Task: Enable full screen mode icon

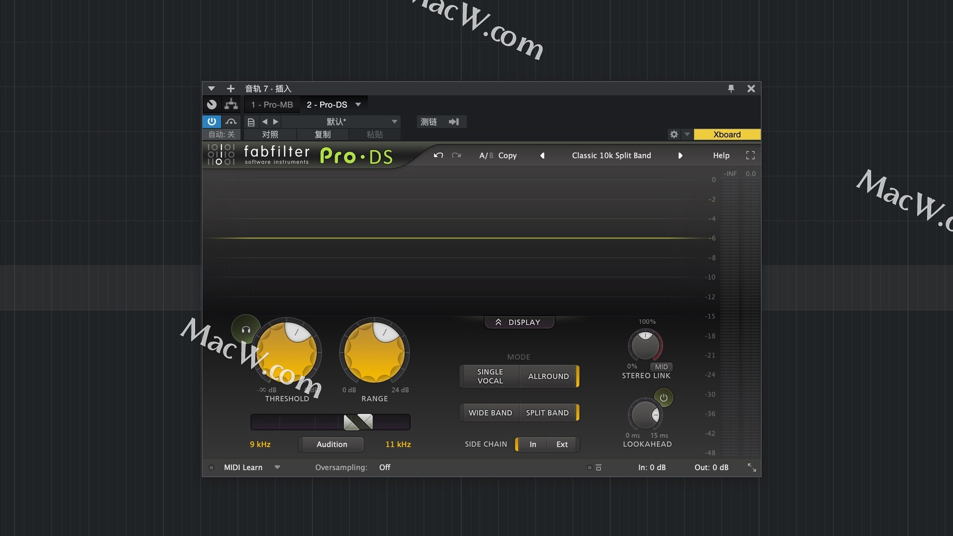Action: tap(750, 155)
